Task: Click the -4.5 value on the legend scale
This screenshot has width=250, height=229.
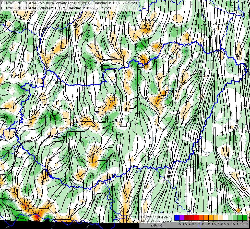Action: pyautogui.click(x=184, y=224)
